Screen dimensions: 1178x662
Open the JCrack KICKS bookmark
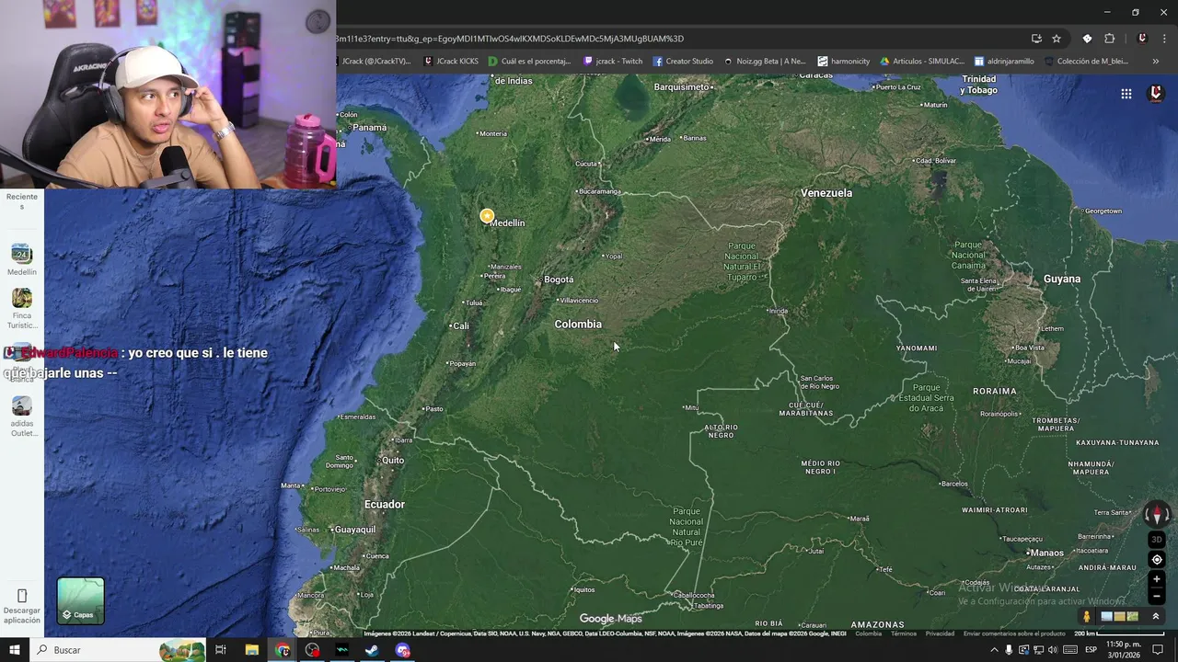click(x=451, y=62)
